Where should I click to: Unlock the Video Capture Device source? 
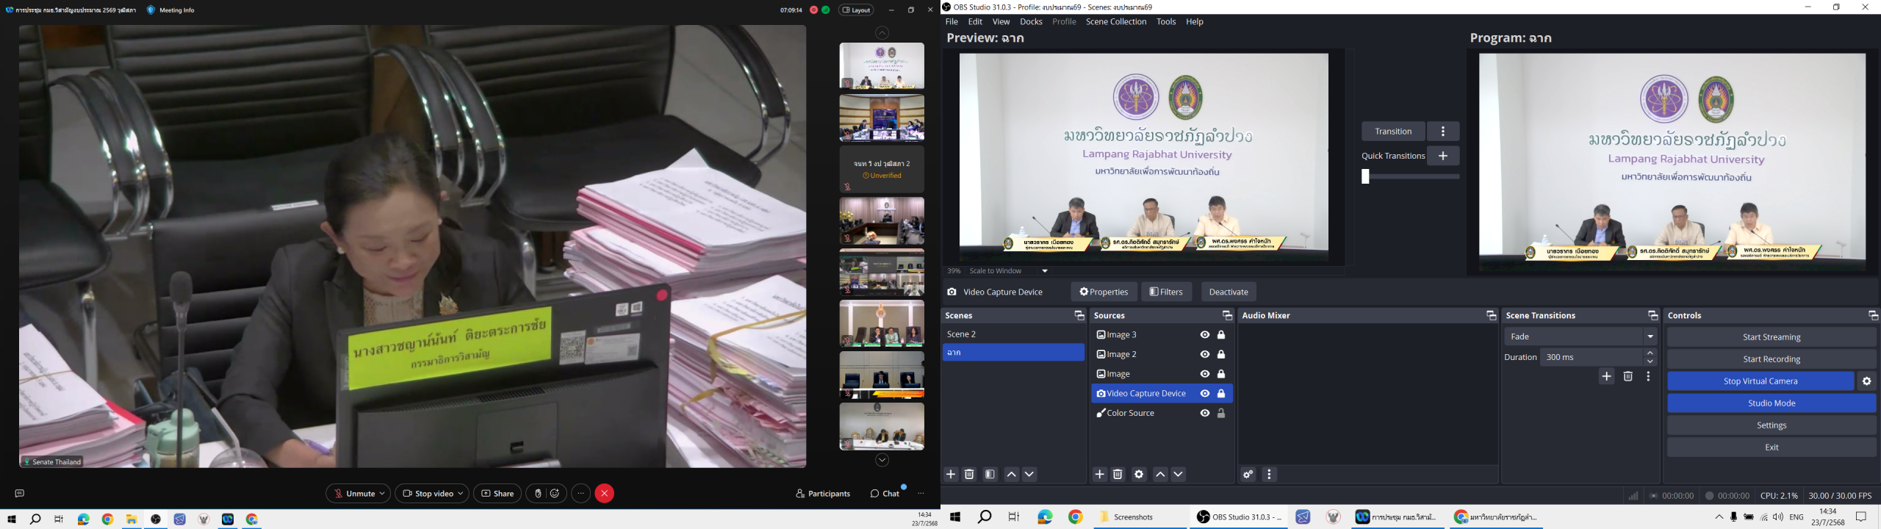click(1221, 394)
